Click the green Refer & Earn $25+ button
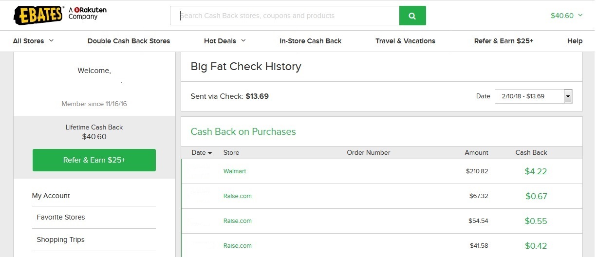The height and width of the screenshot is (258, 597). [x=94, y=160]
